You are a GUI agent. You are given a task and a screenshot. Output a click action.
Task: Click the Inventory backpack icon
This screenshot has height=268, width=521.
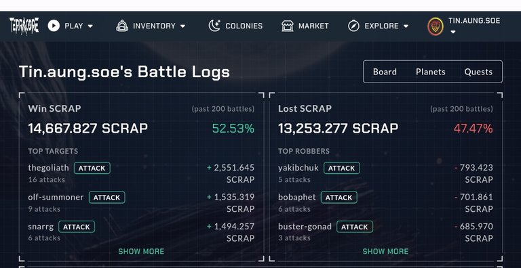(122, 26)
